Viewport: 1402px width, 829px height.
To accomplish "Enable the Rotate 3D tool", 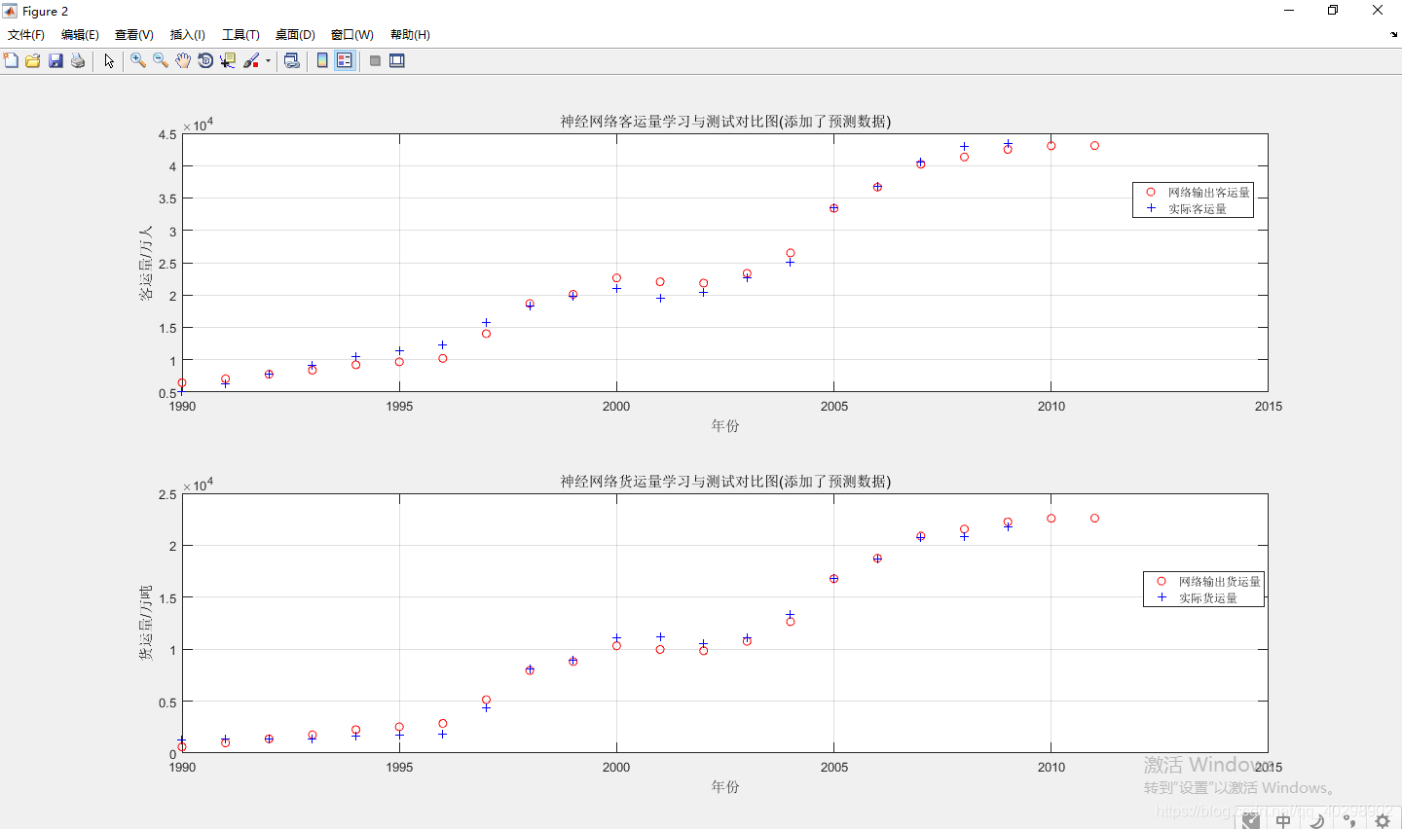I will [x=205, y=60].
